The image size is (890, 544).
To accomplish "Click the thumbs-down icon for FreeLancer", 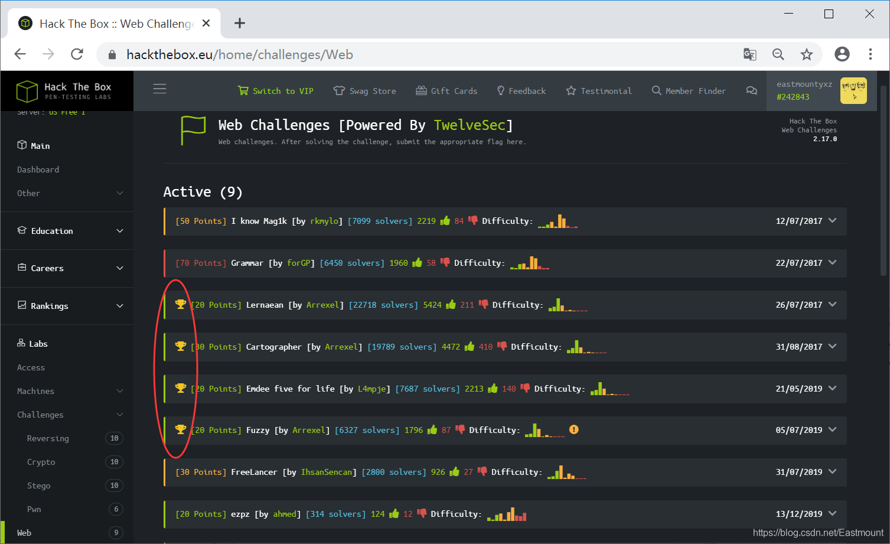I will [483, 471].
